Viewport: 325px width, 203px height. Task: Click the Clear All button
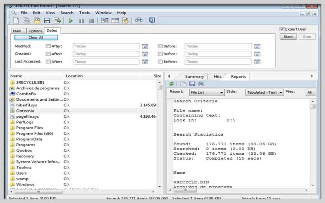coord(36,37)
